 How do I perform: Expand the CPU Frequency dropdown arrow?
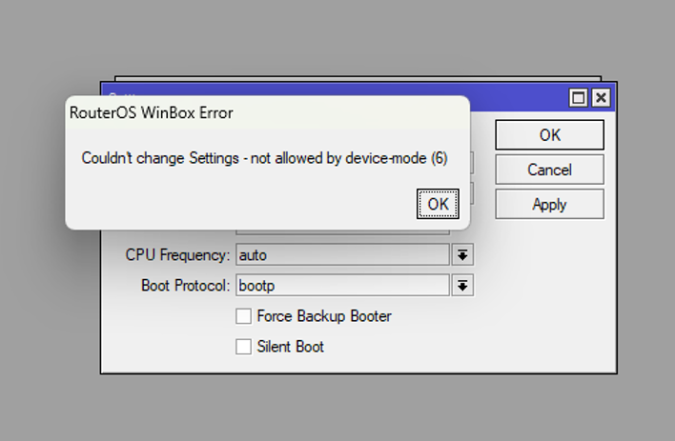click(x=462, y=255)
